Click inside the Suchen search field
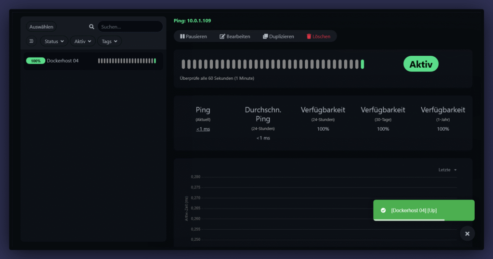The width and height of the screenshot is (493, 259). click(130, 27)
